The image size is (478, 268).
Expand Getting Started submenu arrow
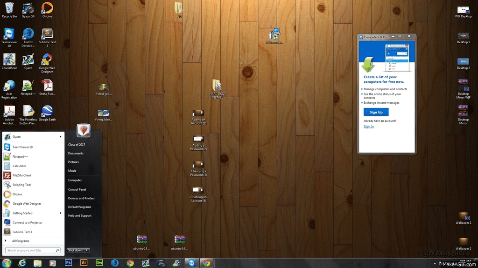pyautogui.click(x=61, y=213)
